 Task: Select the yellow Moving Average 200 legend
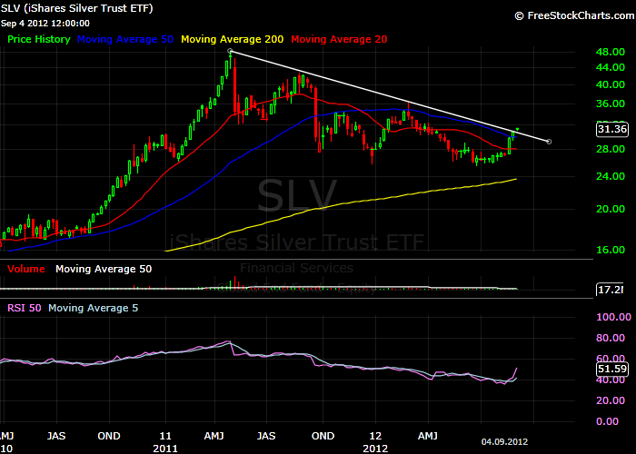click(x=232, y=39)
